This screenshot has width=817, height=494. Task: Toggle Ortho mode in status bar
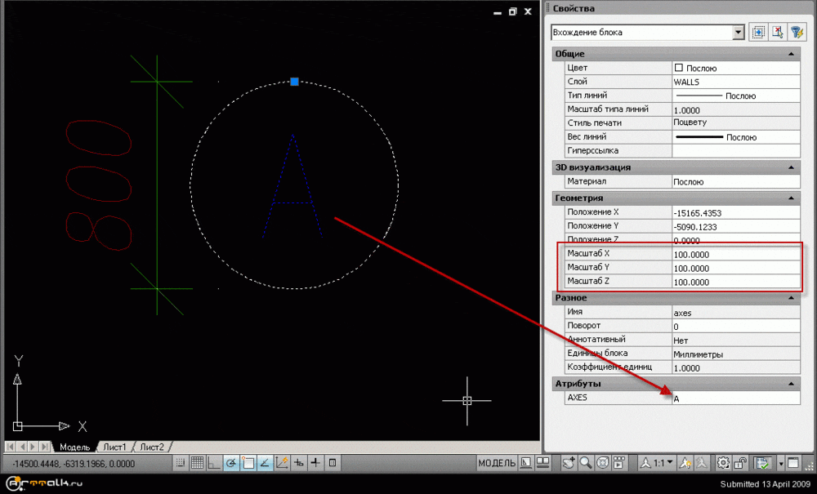[213, 463]
